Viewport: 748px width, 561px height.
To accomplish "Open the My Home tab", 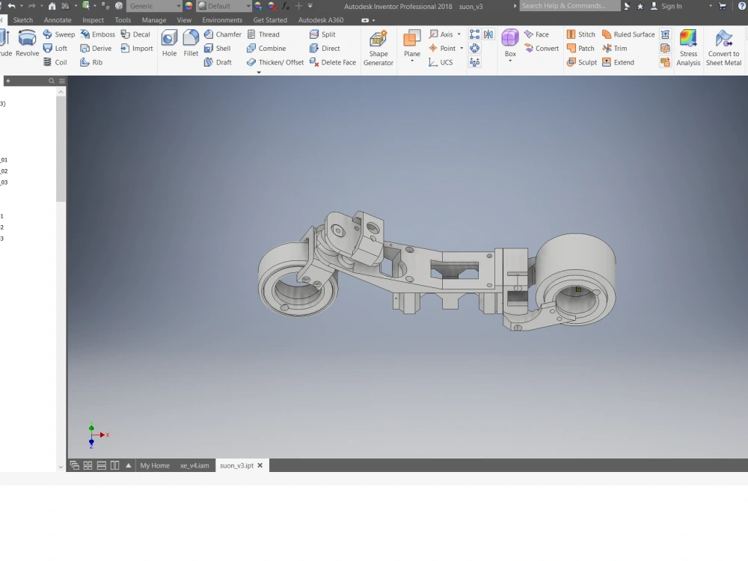I will click(155, 465).
